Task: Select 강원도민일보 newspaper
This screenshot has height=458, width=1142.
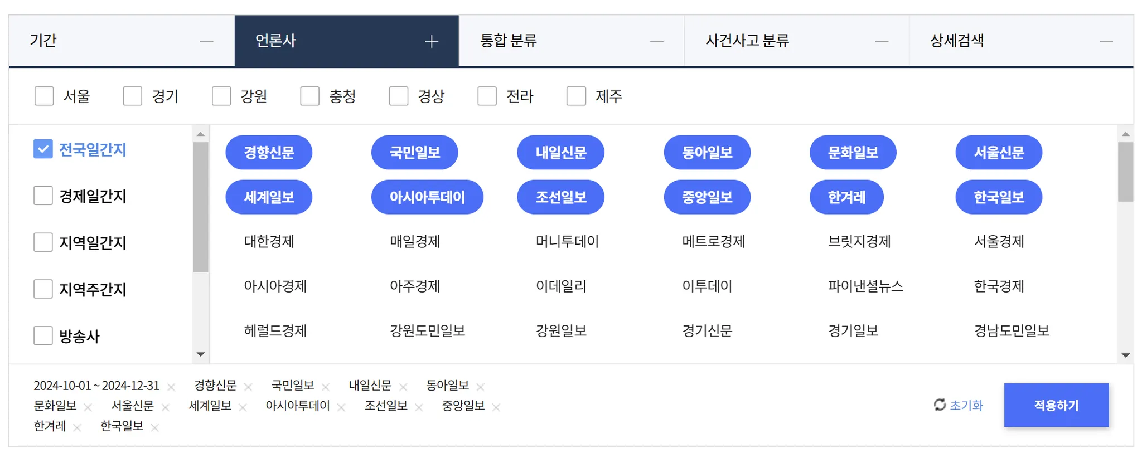Action: pyautogui.click(x=427, y=330)
